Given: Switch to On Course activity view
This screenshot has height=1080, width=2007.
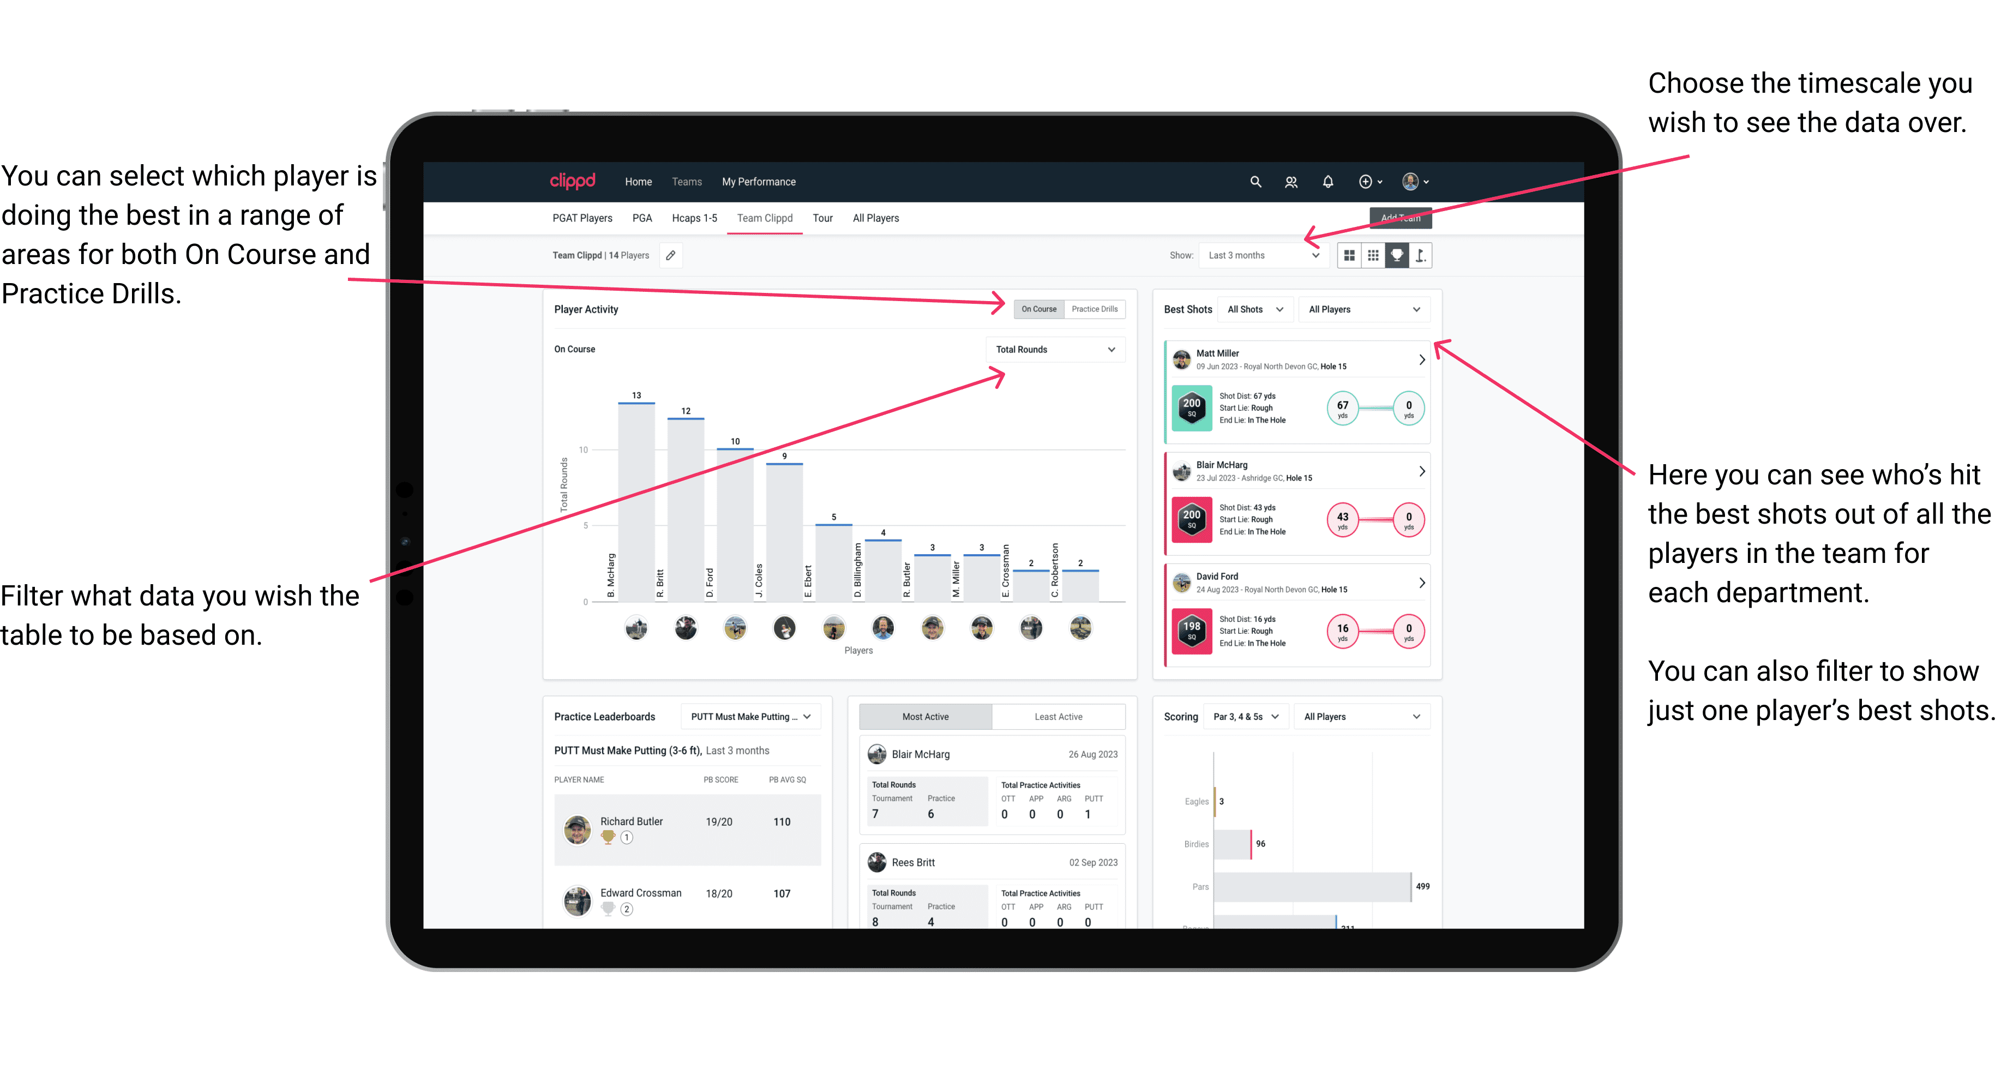Looking at the screenshot, I should (x=1041, y=310).
